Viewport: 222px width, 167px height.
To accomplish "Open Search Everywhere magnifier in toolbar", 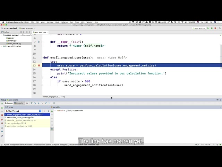I will click(220, 28).
